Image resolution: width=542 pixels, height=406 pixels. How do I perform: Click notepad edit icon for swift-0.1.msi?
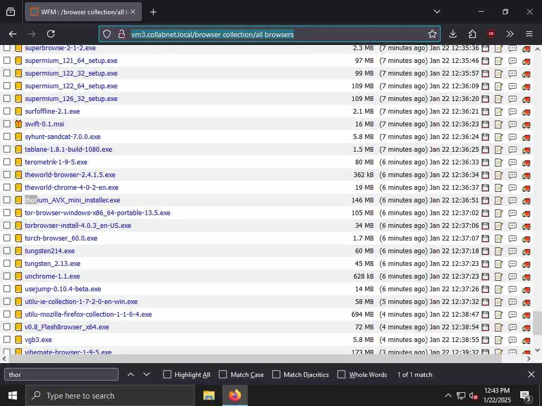point(499,124)
